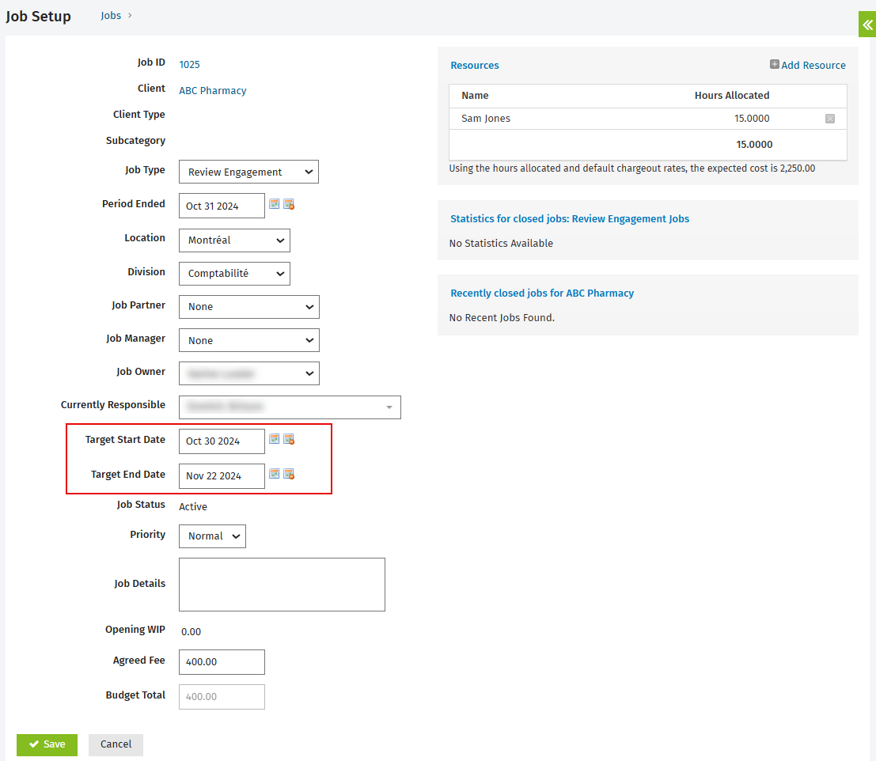Open the Currently Responsible combo box
The width and height of the screenshot is (876, 761).
tap(290, 407)
